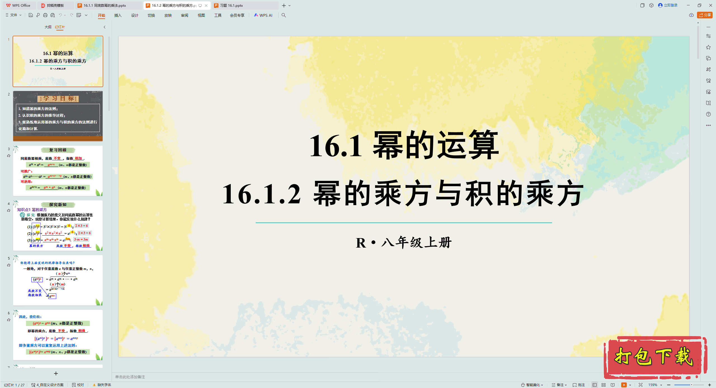The width and height of the screenshot is (716, 388).
Task: Select slide 3 复习回顾 thumbnail
Action: point(58,171)
